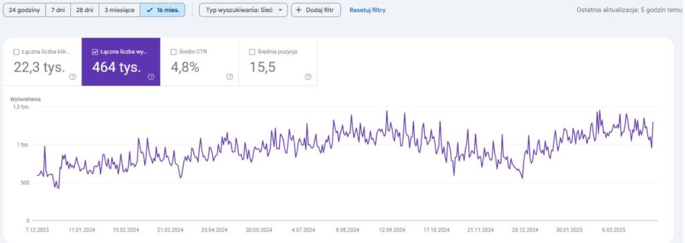The height and width of the screenshot is (243, 685).
Task: Enable the Średnia pozycja checkbox
Action: click(x=252, y=52)
